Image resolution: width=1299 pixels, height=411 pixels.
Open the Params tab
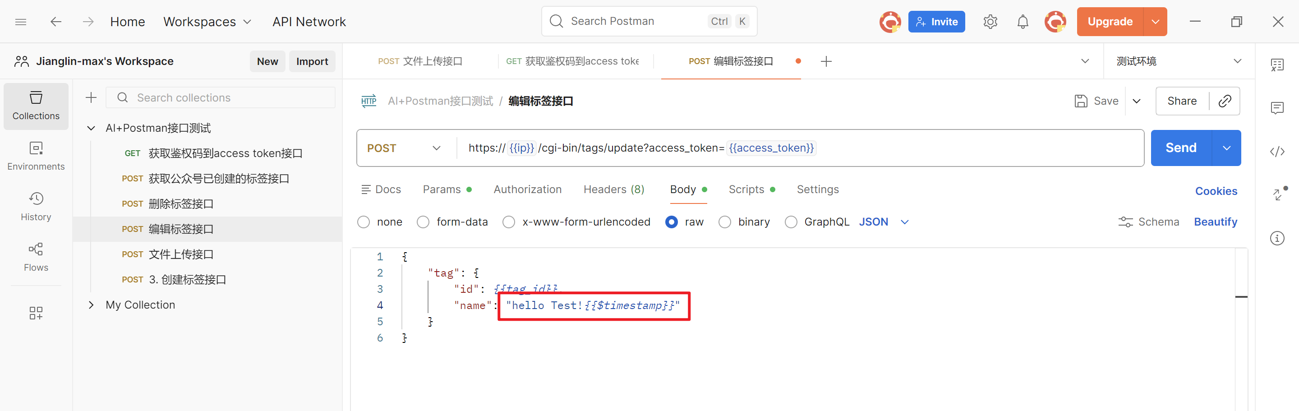tap(447, 189)
